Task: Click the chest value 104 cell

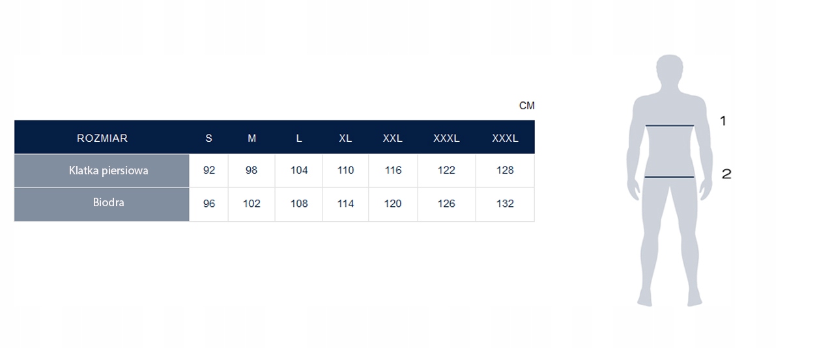Action: [299, 170]
